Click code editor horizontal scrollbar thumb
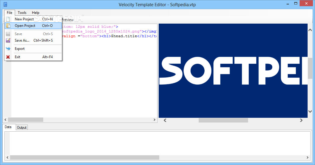Image resolution: width=315 pixels, height=165 pixels. pyautogui.click(x=25, y=120)
